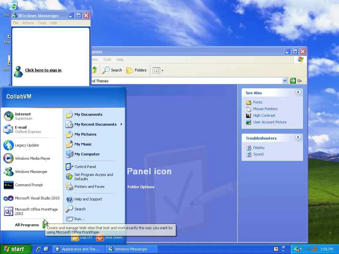Open Internet Supermium browser from Start menu
This screenshot has width=339, height=254.
pyautogui.click(x=32, y=116)
